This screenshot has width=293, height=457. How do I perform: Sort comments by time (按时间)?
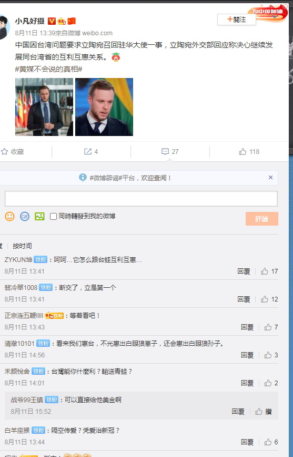(22, 246)
